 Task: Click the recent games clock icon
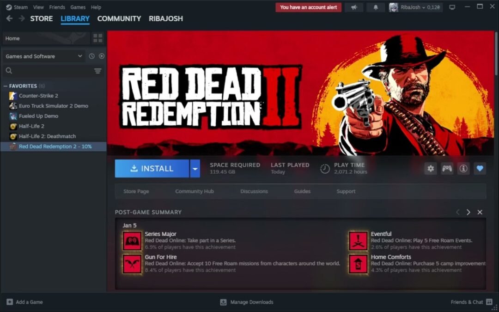(x=91, y=56)
